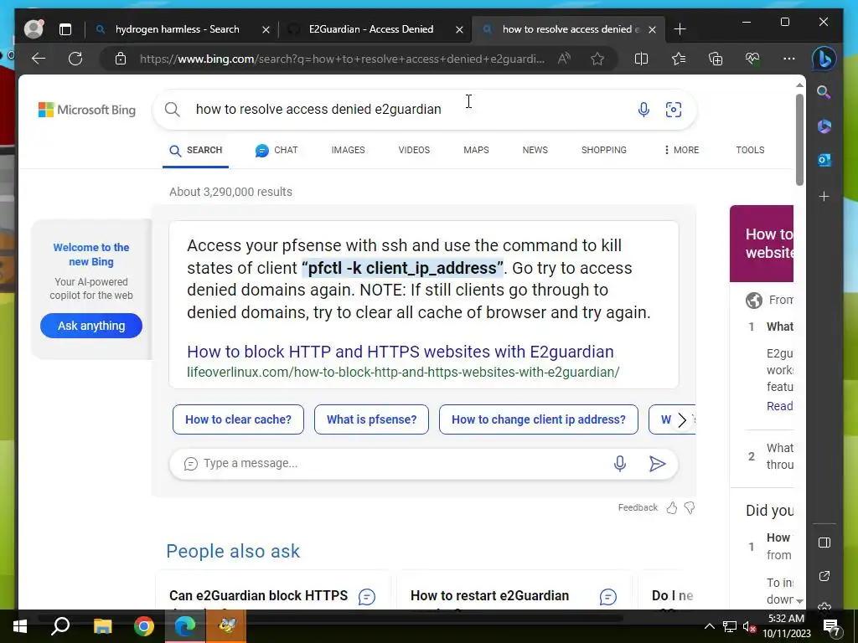The image size is (858, 643).
Task: Click the browser address bar URL
Action: tap(342, 59)
